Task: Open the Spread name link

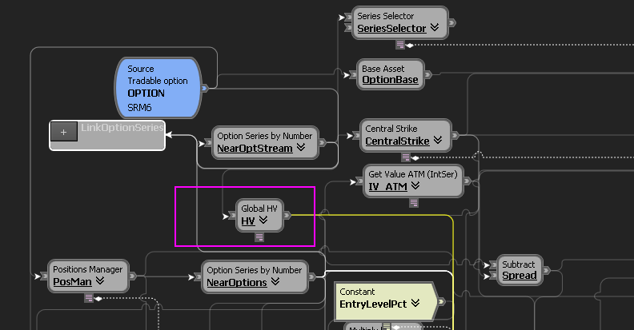Action: pos(520,276)
